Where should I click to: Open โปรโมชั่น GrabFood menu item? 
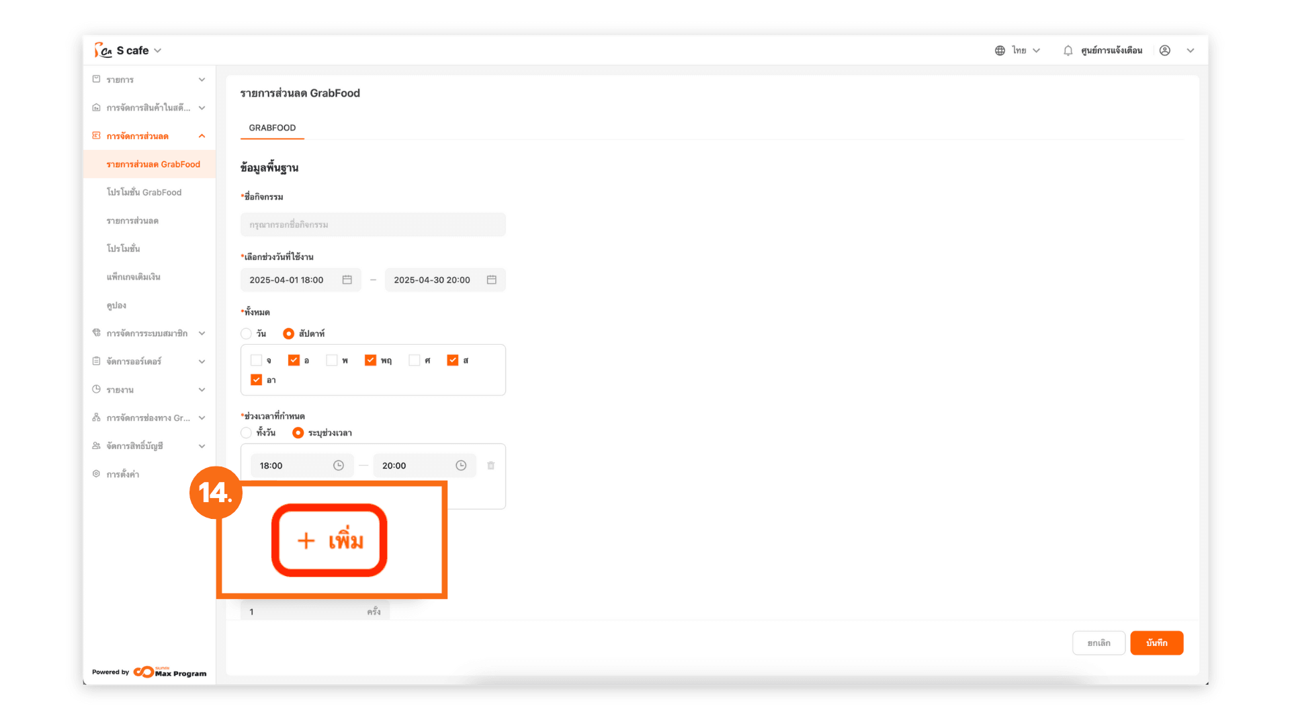[x=144, y=192]
